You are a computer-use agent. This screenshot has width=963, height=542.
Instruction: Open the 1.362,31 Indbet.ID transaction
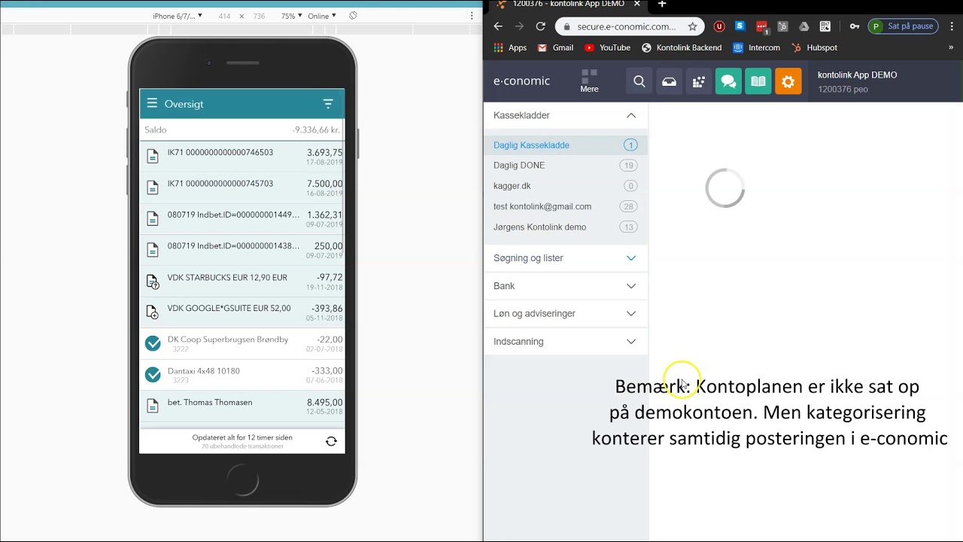pos(242,219)
